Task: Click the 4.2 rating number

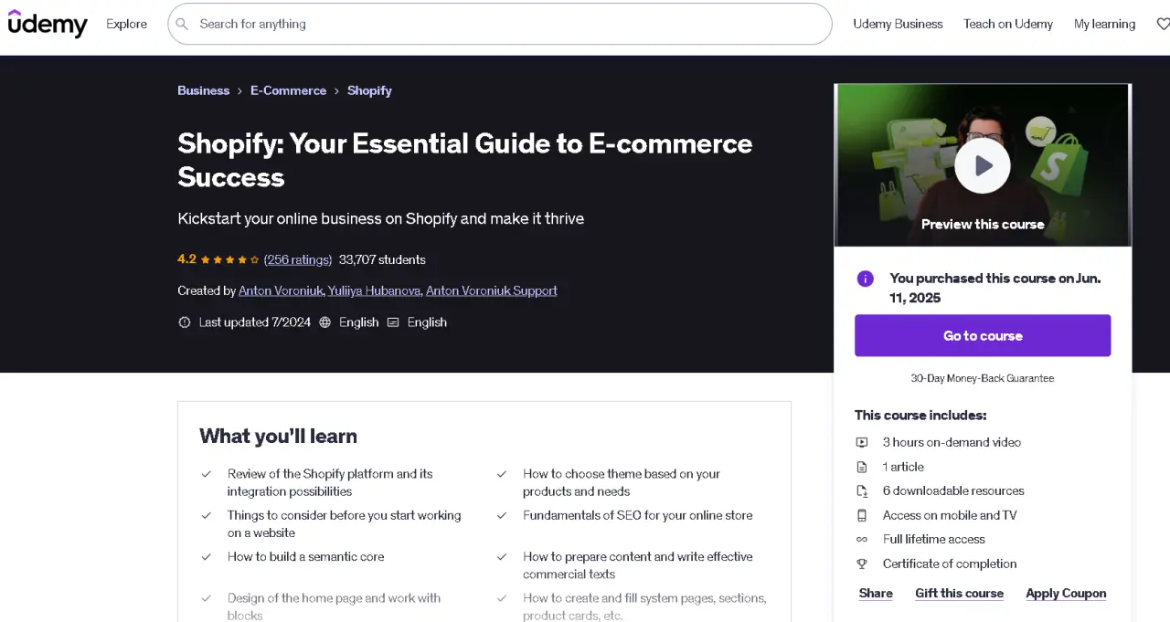Action: 186,259
